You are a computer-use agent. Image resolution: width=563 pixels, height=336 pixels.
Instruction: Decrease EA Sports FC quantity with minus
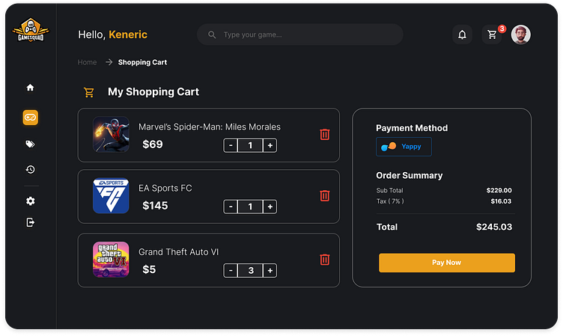coord(231,207)
